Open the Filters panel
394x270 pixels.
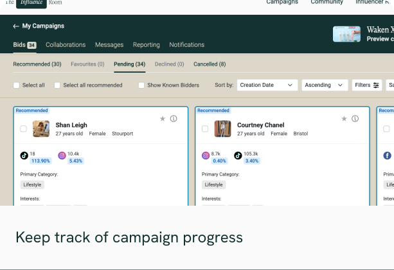pos(367,85)
